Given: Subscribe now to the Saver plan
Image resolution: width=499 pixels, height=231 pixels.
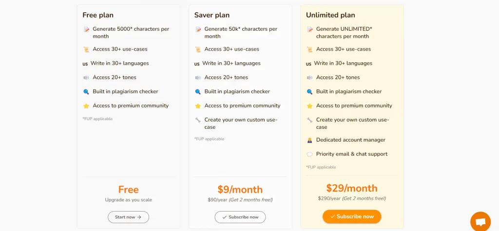Looking at the screenshot, I should pyautogui.click(x=240, y=217).
